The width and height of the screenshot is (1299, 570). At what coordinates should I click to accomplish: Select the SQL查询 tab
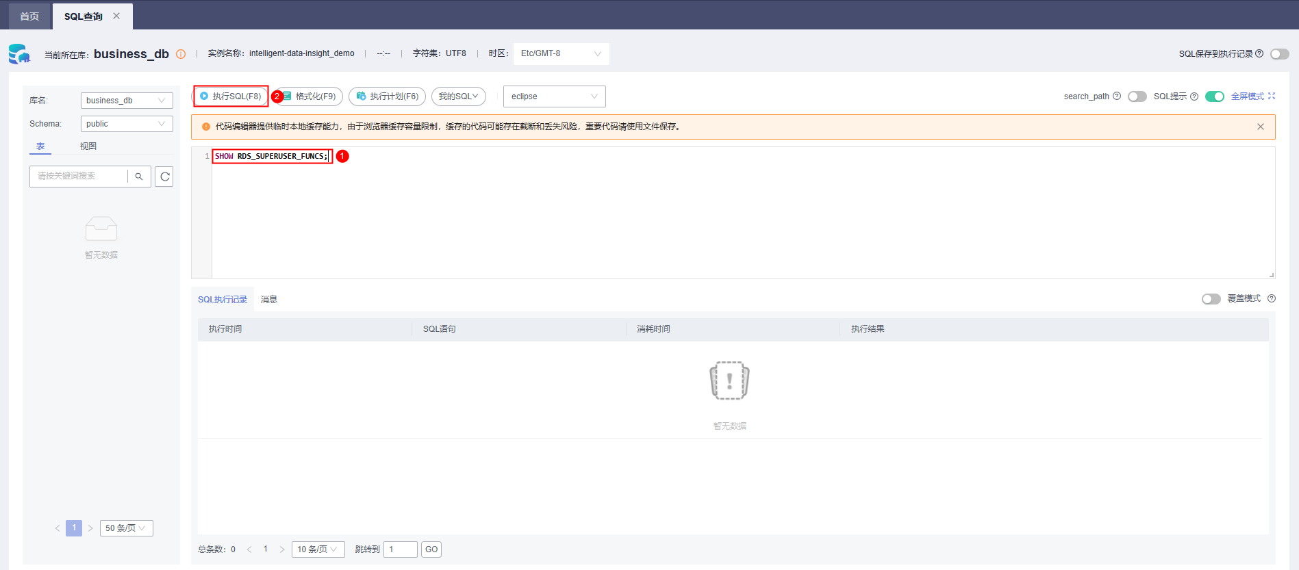click(84, 16)
